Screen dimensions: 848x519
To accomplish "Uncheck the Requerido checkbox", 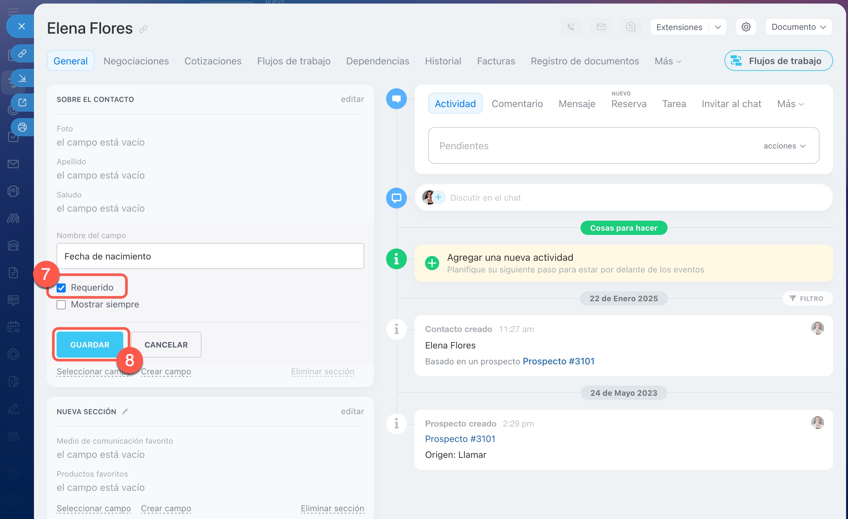I will (61, 288).
